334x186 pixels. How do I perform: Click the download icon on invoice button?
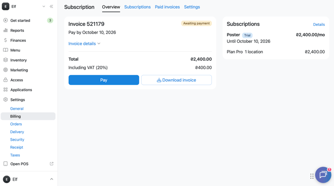159,80
